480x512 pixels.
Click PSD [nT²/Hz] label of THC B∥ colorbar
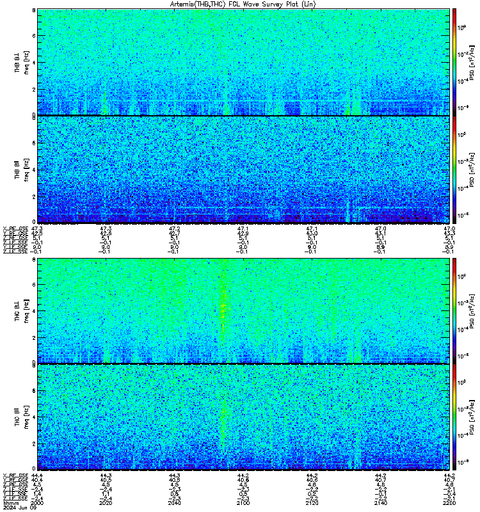coord(472,417)
